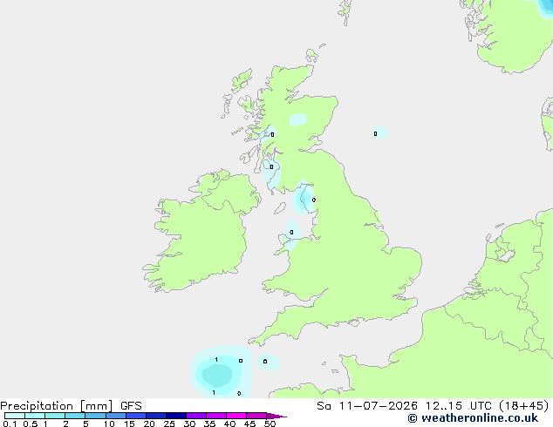Click the 'GFS' model label
The image size is (553, 427).
click(x=131, y=406)
